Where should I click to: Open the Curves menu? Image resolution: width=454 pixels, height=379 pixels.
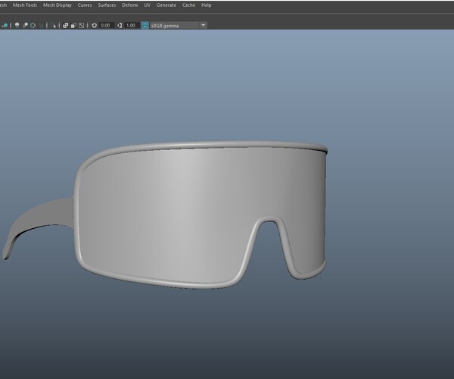point(85,5)
